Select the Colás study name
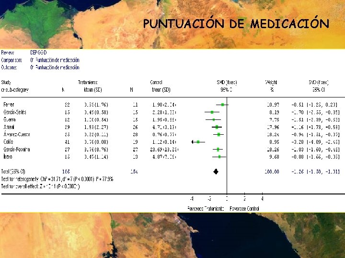Screen dimensions: 345x258 [8, 142]
